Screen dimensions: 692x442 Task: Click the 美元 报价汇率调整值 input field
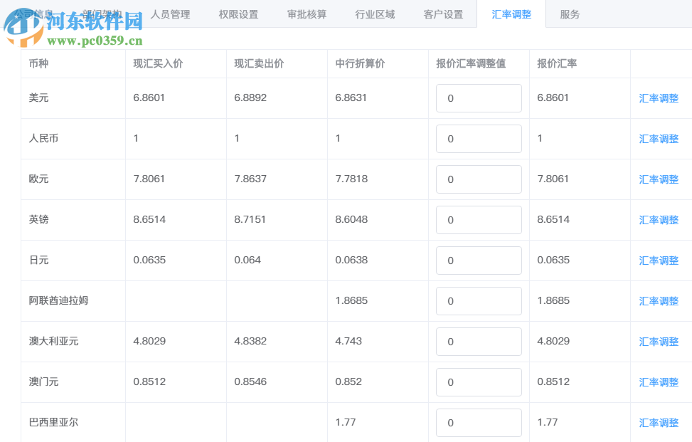[x=479, y=98]
